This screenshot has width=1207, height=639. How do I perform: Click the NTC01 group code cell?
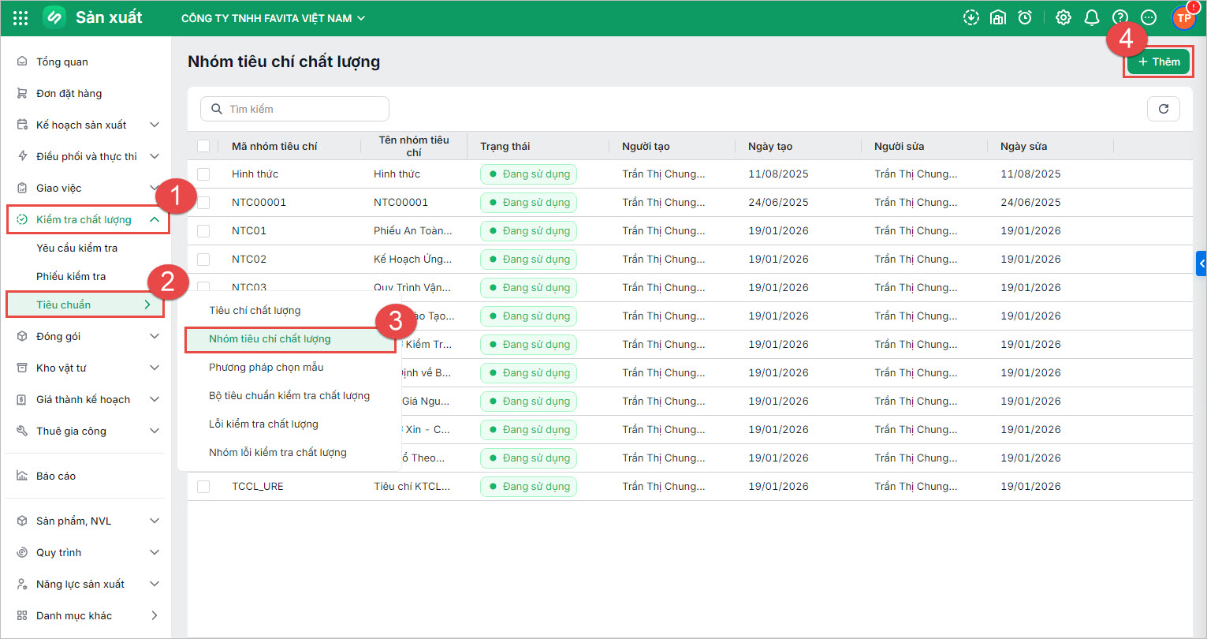tap(249, 230)
